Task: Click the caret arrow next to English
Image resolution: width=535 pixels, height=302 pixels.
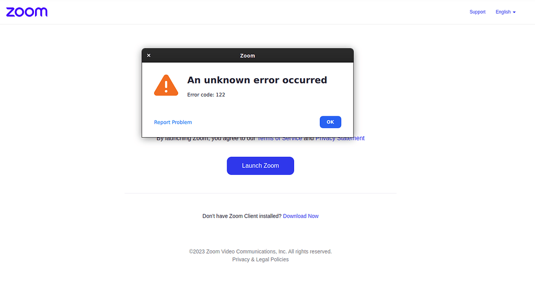Action: (514, 12)
